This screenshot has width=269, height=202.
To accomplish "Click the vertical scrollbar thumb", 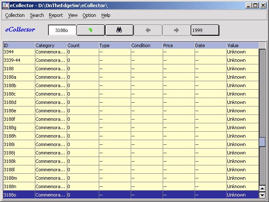I will (263, 142).
